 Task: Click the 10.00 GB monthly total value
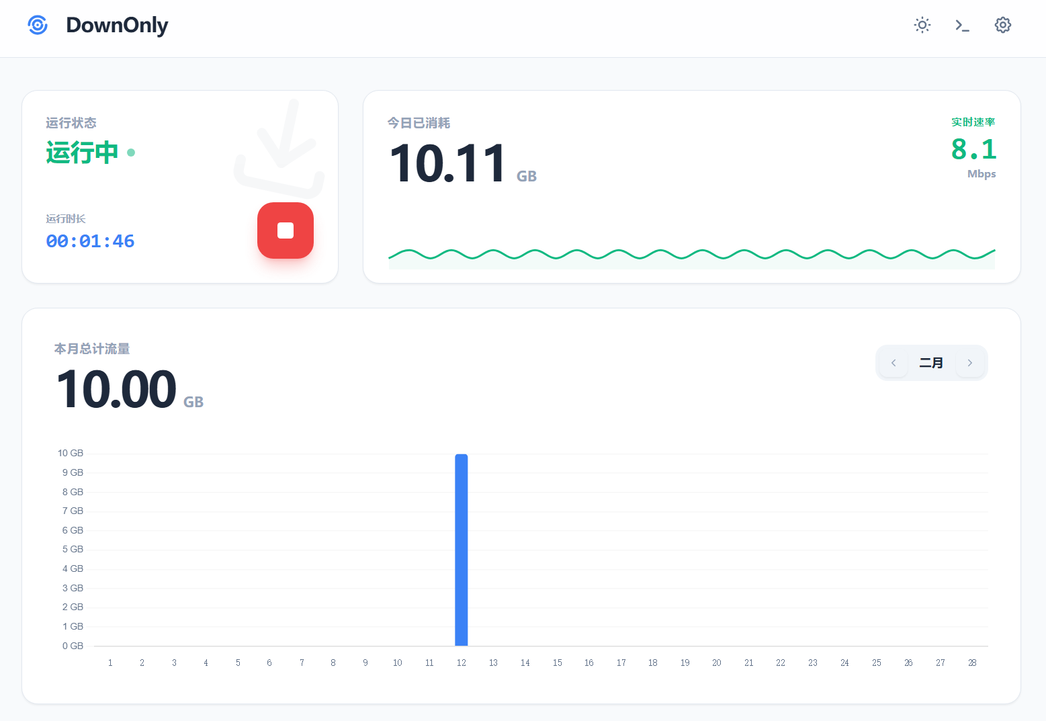click(116, 390)
